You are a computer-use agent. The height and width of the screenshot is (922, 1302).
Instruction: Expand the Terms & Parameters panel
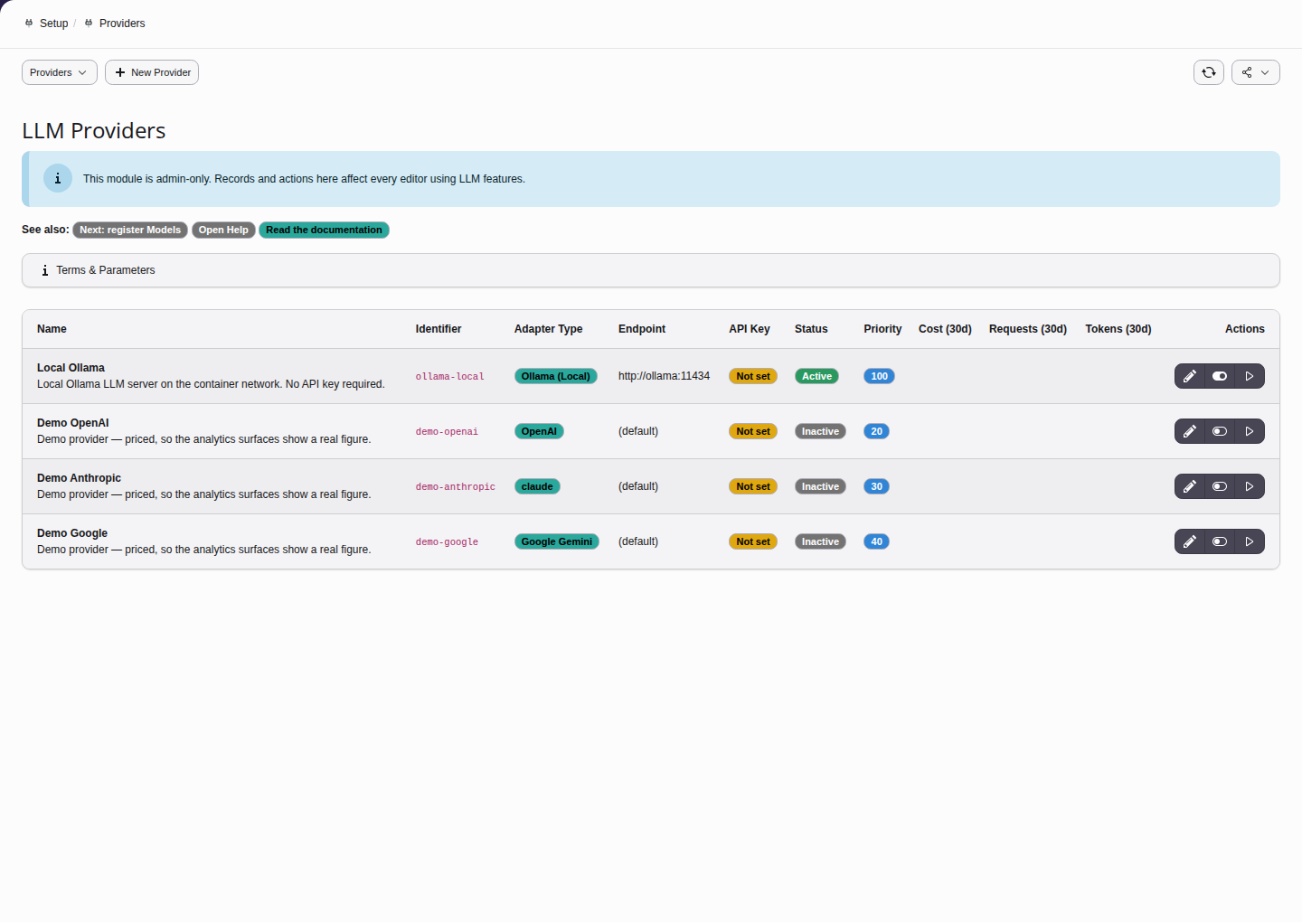coord(651,270)
